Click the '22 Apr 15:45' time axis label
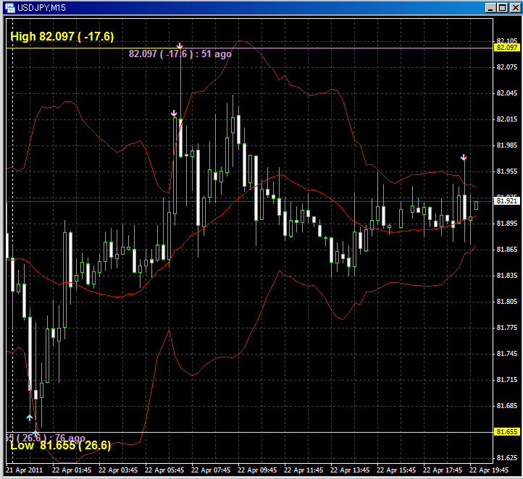The image size is (523, 479). [399, 470]
